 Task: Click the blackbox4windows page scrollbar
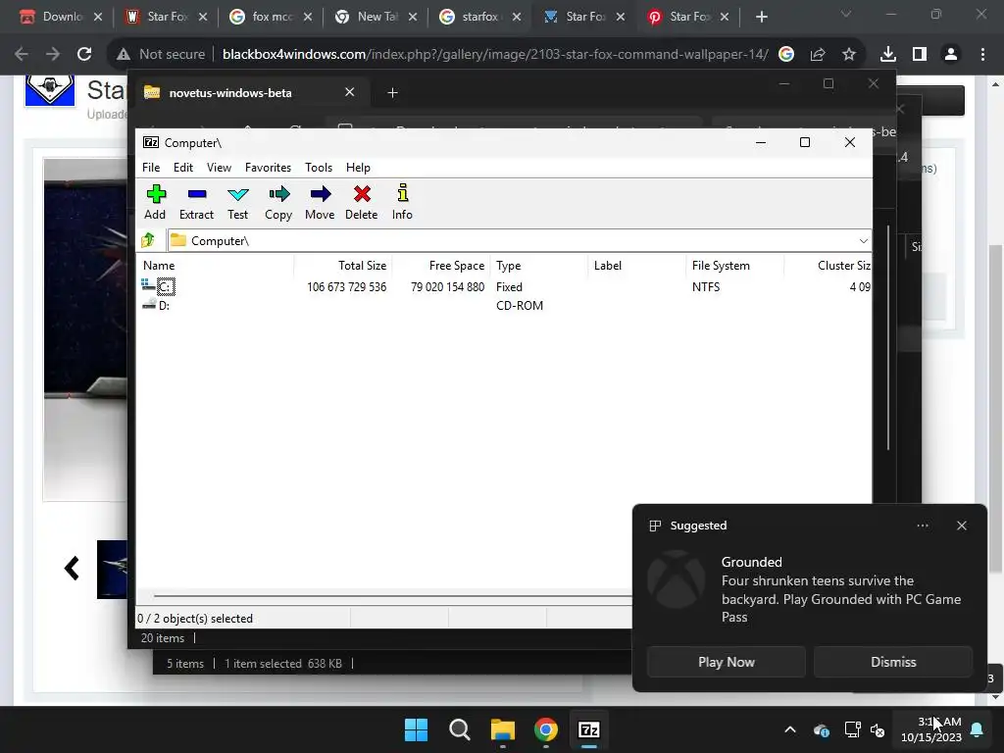click(995, 410)
